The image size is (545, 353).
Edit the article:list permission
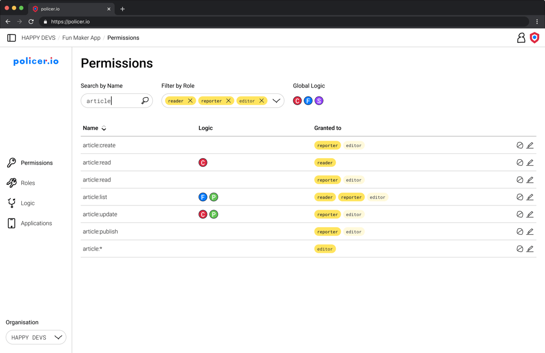[530, 197]
